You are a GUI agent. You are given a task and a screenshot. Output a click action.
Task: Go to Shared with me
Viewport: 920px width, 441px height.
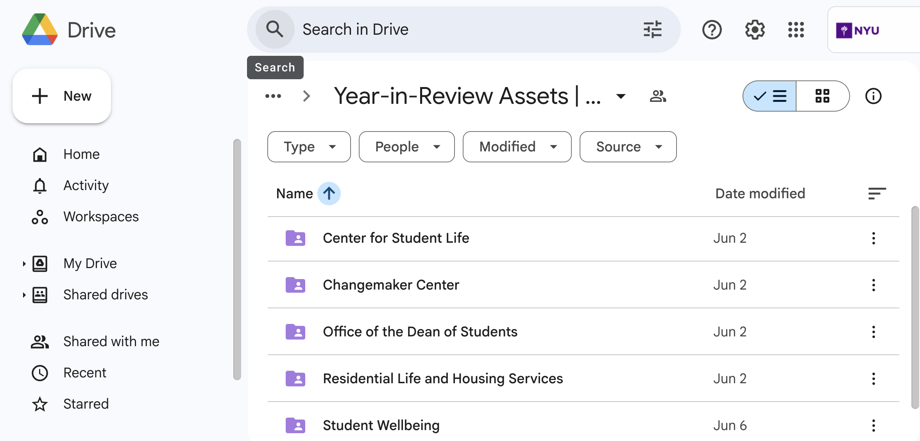click(x=111, y=341)
